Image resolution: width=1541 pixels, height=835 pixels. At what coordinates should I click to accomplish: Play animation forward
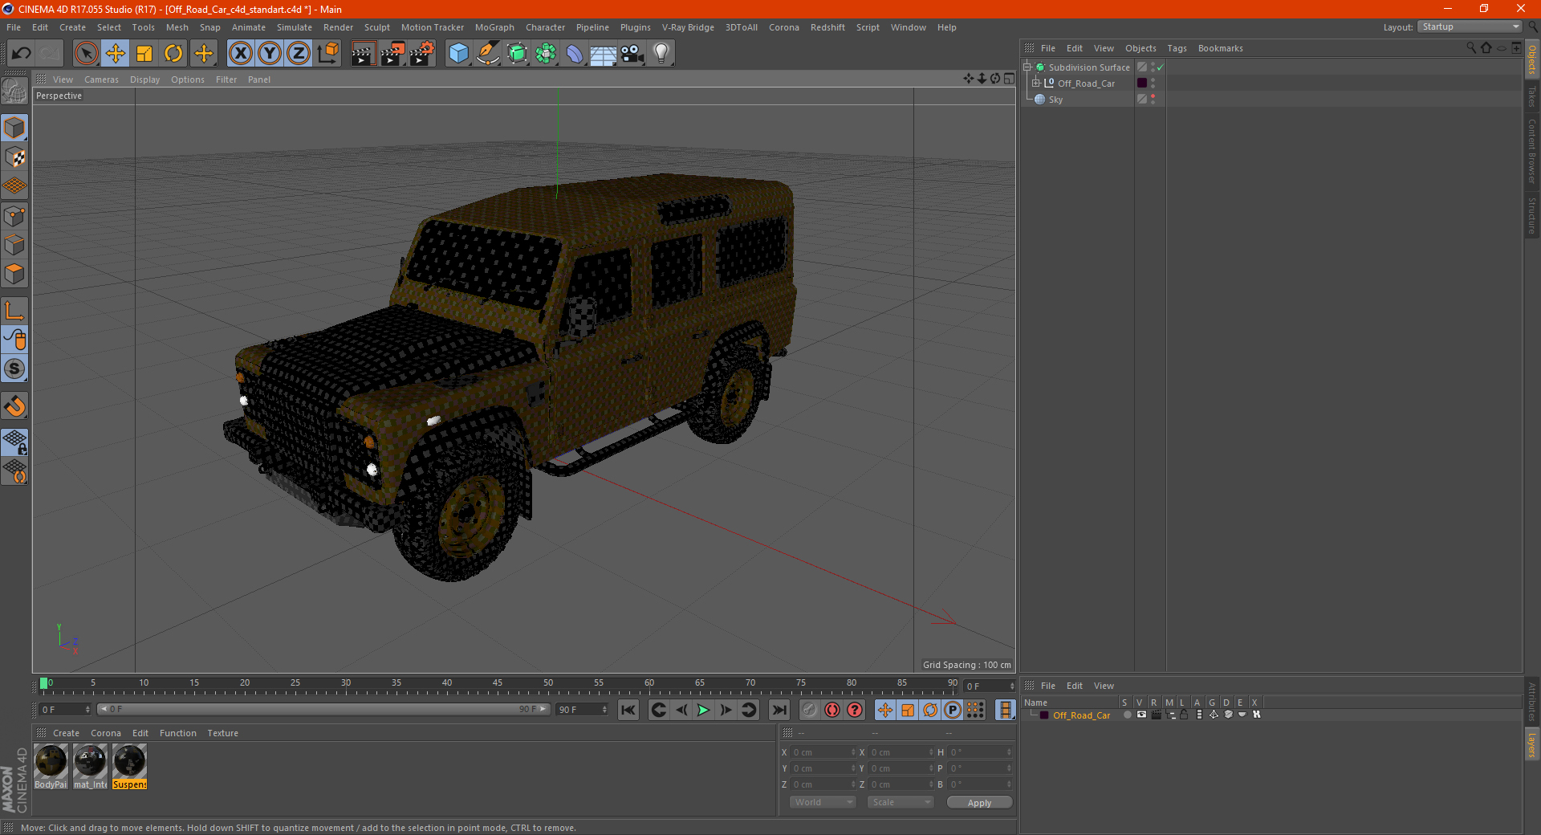(x=704, y=710)
